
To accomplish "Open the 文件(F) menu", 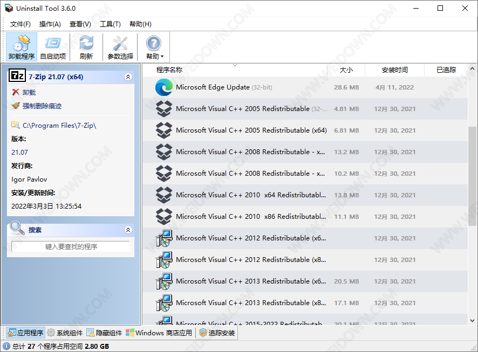I will (21, 24).
